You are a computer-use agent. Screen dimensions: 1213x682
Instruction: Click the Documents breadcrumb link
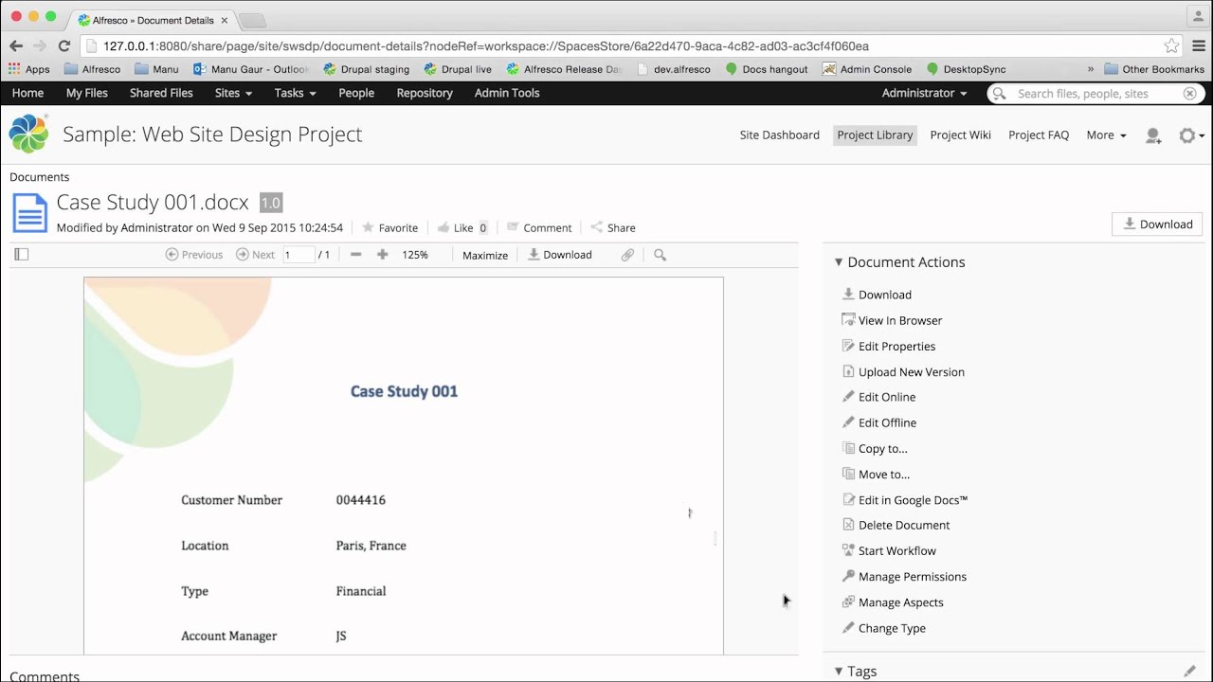coord(40,177)
